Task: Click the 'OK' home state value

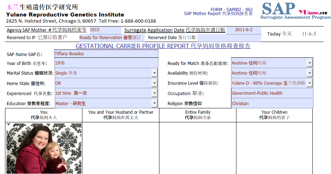Action: click(x=58, y=83)
